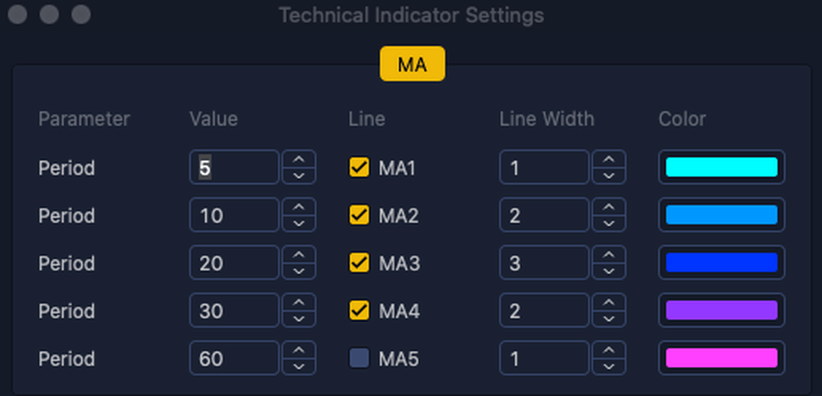Viewport: 822px width, 396px height.
Task: Open the purple MA4 color swatch
Action: [721, 310]
